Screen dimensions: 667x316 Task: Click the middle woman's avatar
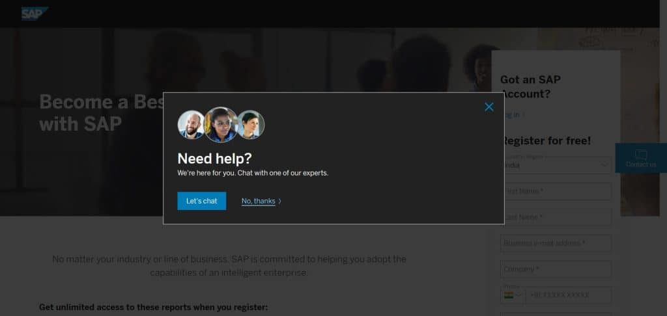click(221, 124)
